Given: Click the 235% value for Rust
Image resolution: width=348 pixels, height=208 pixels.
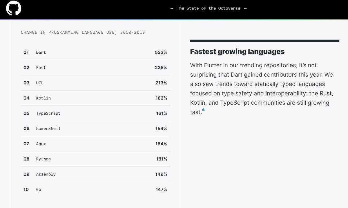Looking at the screenshot, I should tap(161, 68).
